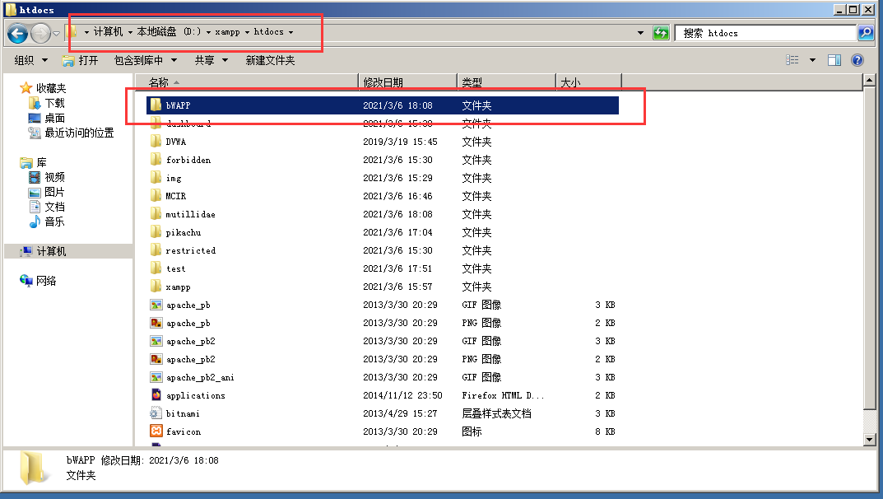Select the apache_pb2 PNG file icon

(x=156, y=359)
